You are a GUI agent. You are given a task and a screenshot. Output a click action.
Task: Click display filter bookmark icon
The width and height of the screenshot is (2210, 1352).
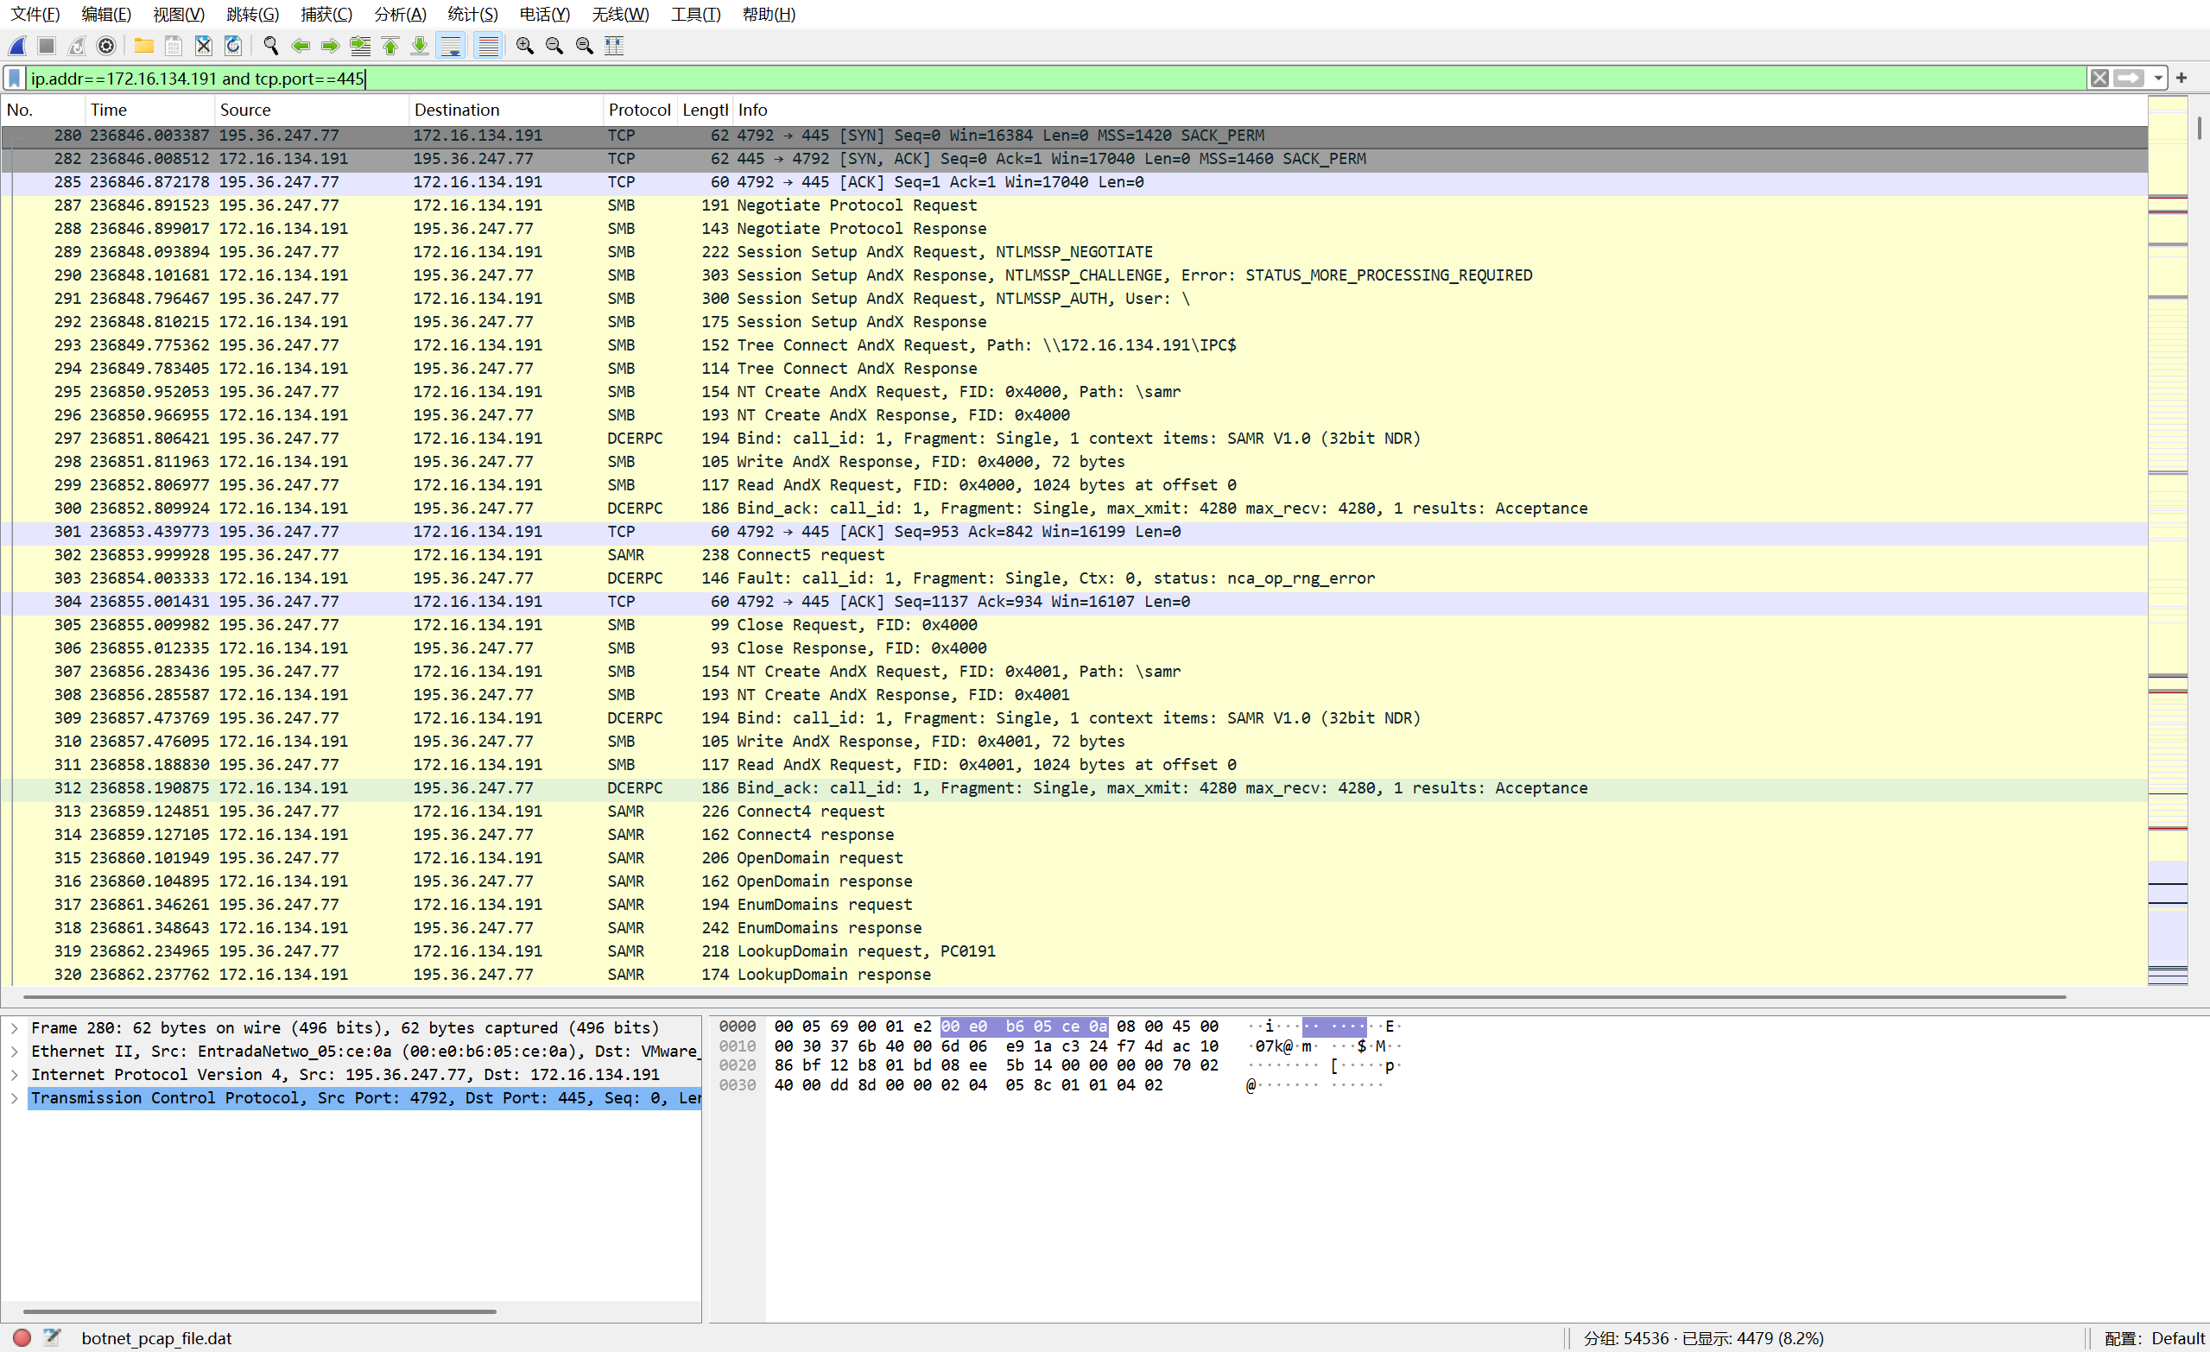[x=15, y=79]
